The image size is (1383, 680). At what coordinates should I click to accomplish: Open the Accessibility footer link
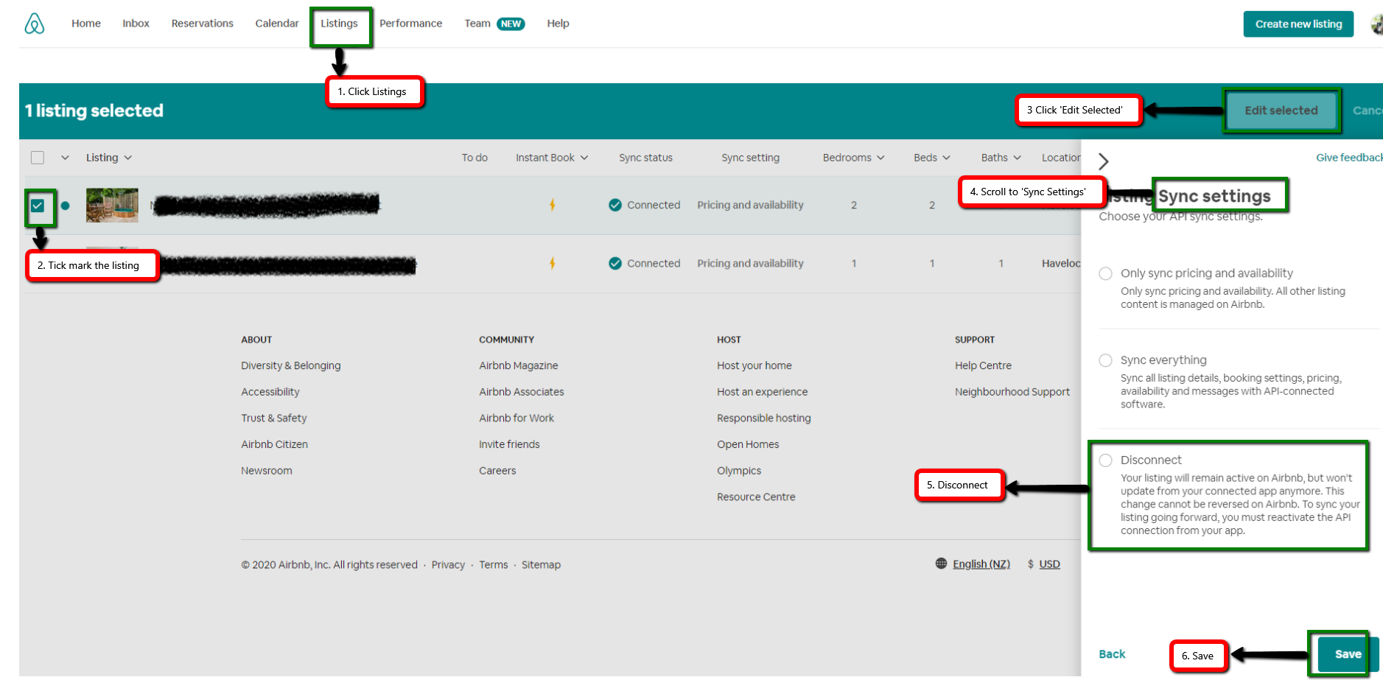[x=270, y=392]
